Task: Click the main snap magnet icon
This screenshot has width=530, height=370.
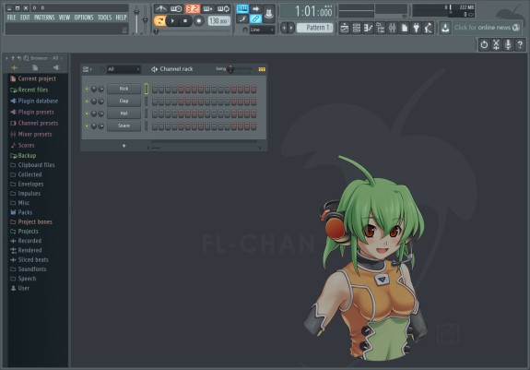Action: [x=245, y=30]
